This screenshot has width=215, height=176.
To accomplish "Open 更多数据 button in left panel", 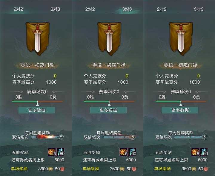I will [x=37, y=110].
